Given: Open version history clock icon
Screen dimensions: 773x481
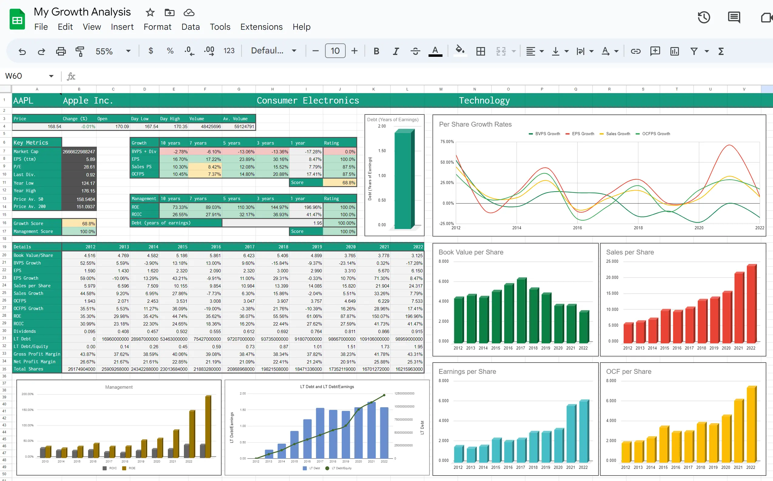Looking at the screenshot, I should [704, 17].
